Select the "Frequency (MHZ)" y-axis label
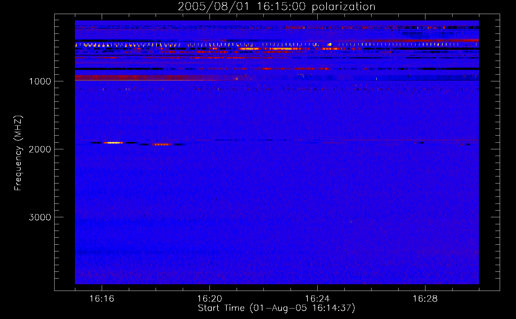 tap(18, 153)
